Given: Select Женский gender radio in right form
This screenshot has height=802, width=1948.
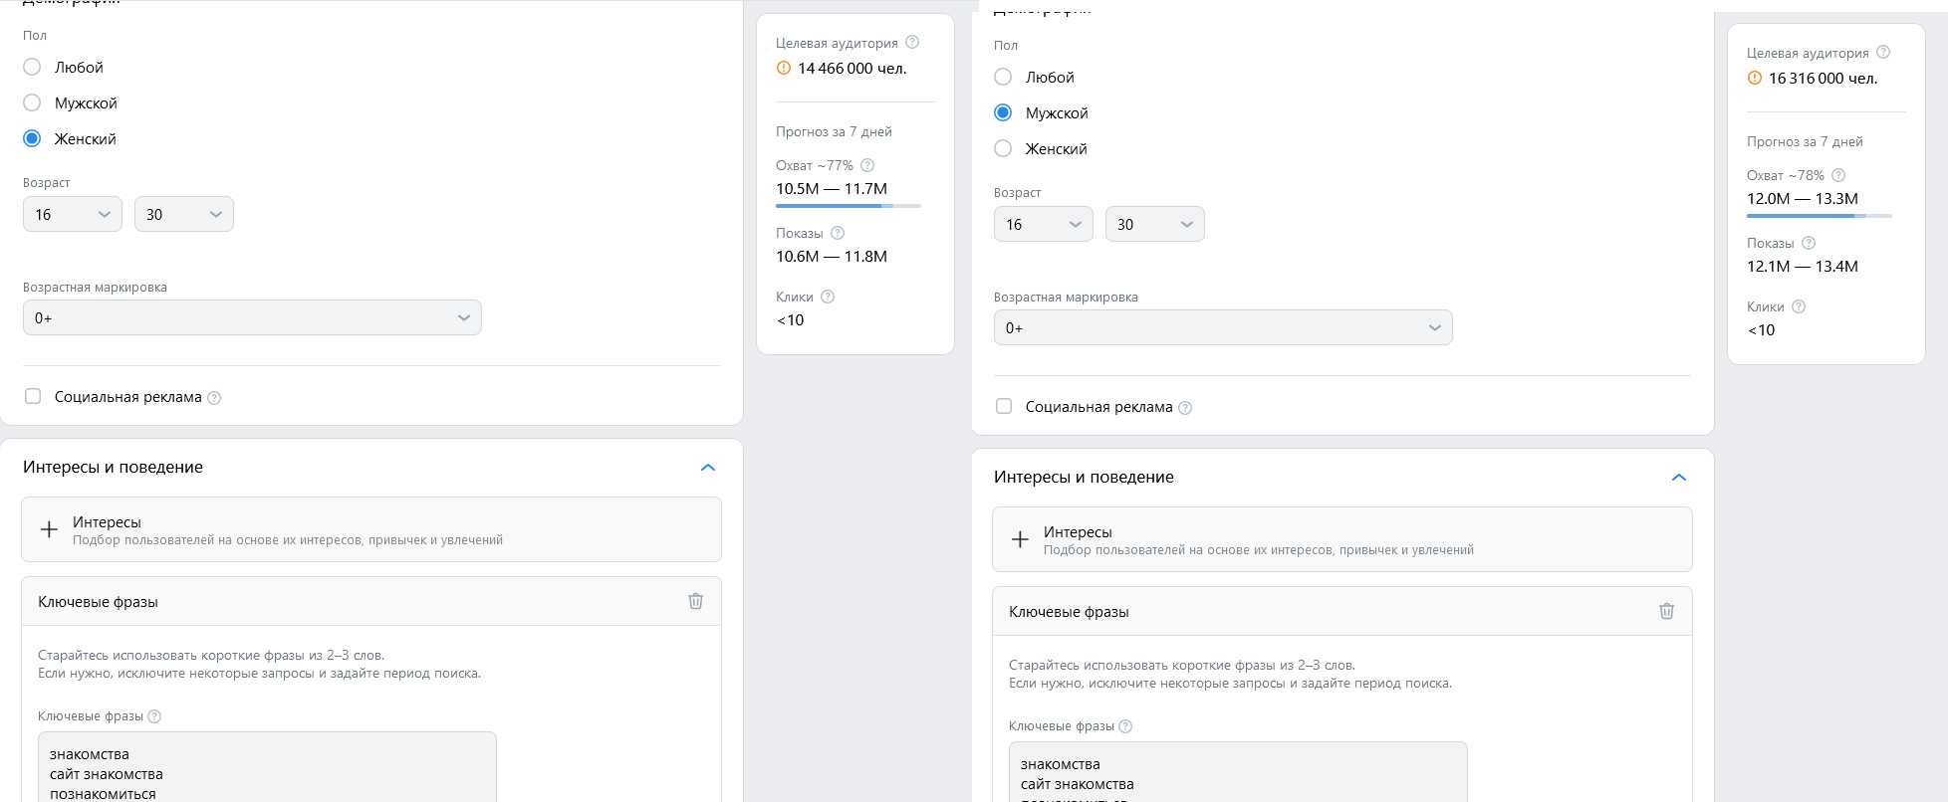Looking at the screenshot, I should click(x=1003, y=148).
